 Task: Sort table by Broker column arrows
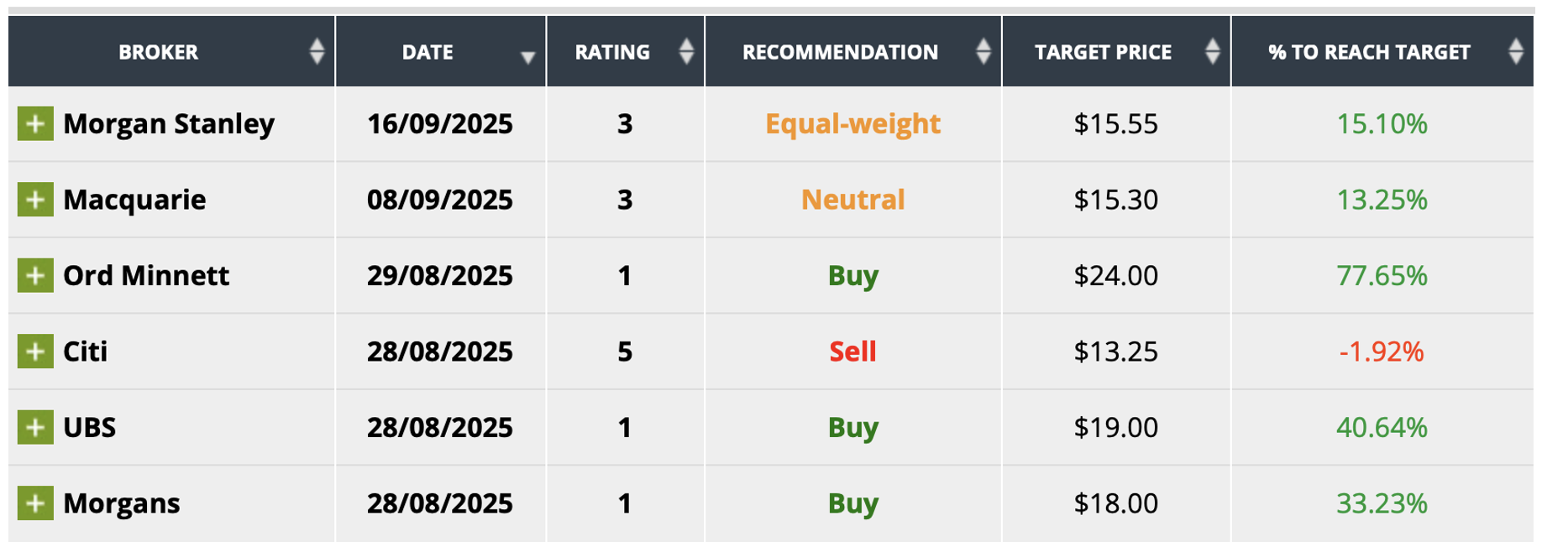317,52
